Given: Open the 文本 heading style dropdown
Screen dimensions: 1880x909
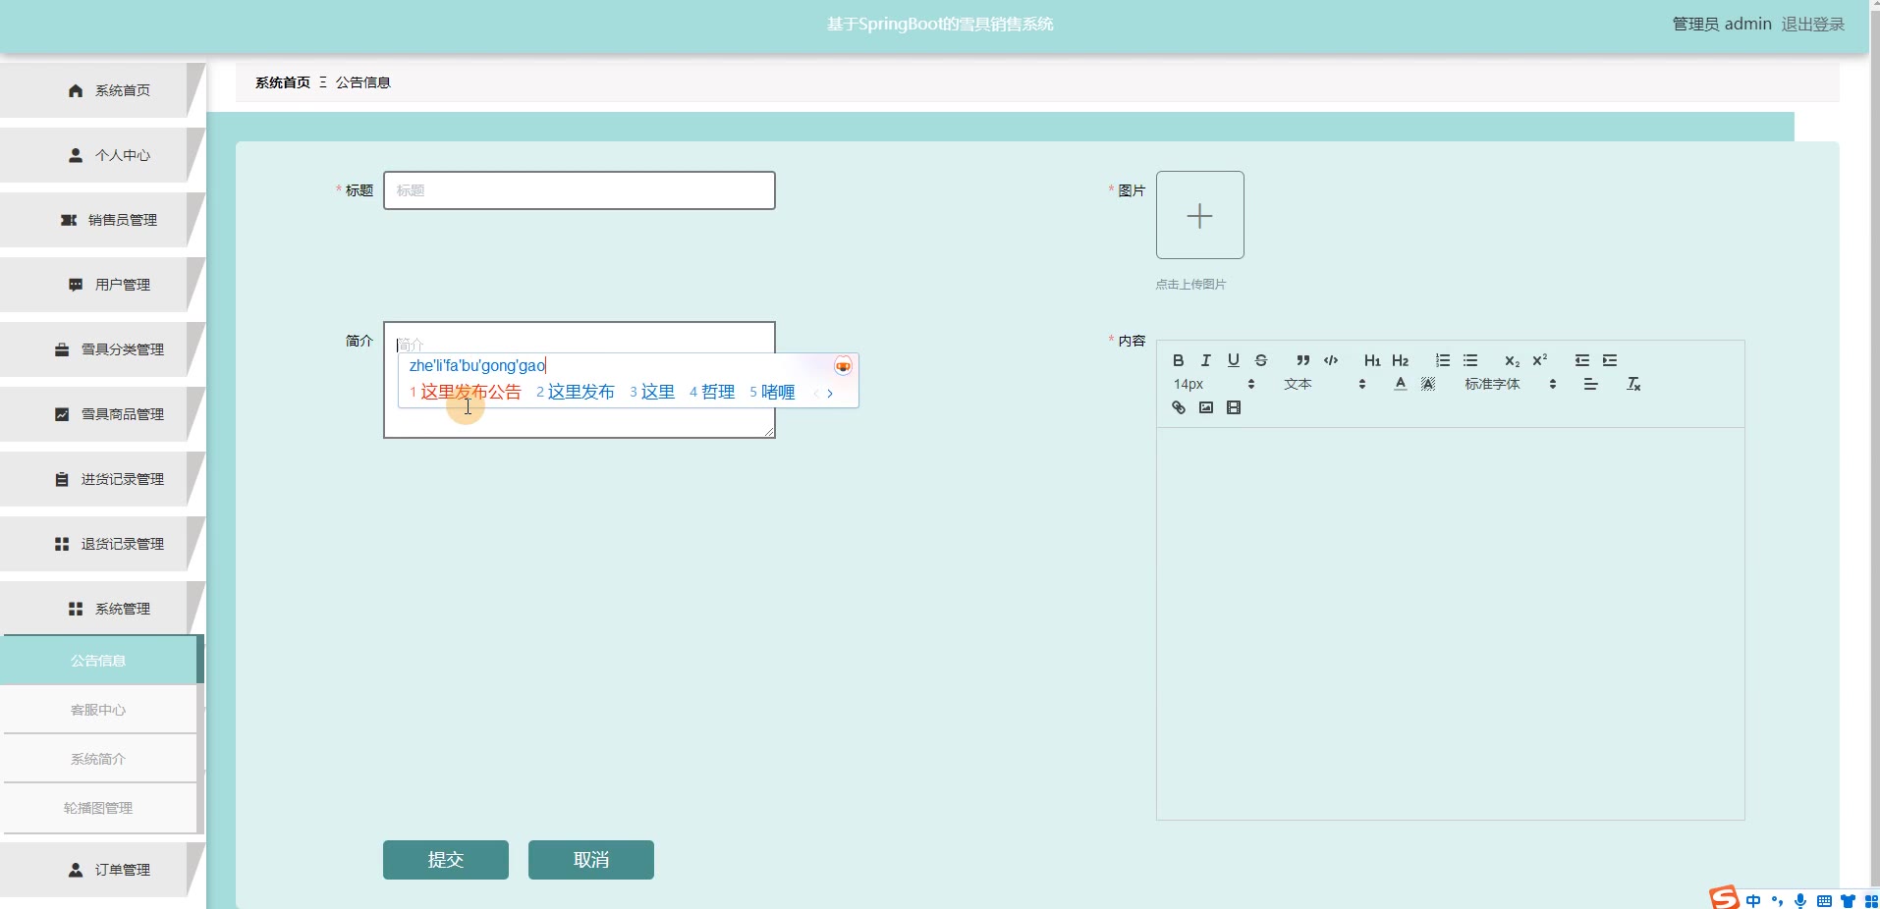Looking at the screenshot, I should tap(1324, 384).
